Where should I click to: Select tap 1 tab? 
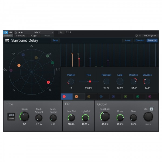coord(67,96)
